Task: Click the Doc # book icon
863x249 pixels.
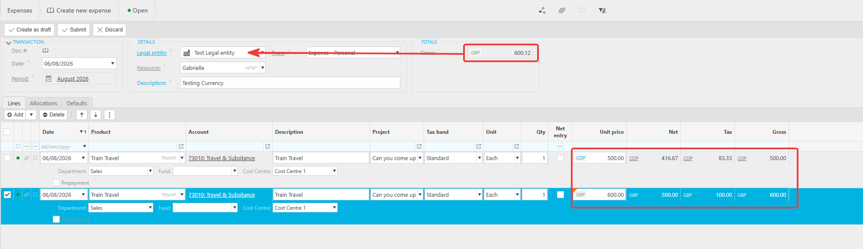Action: 45,50
